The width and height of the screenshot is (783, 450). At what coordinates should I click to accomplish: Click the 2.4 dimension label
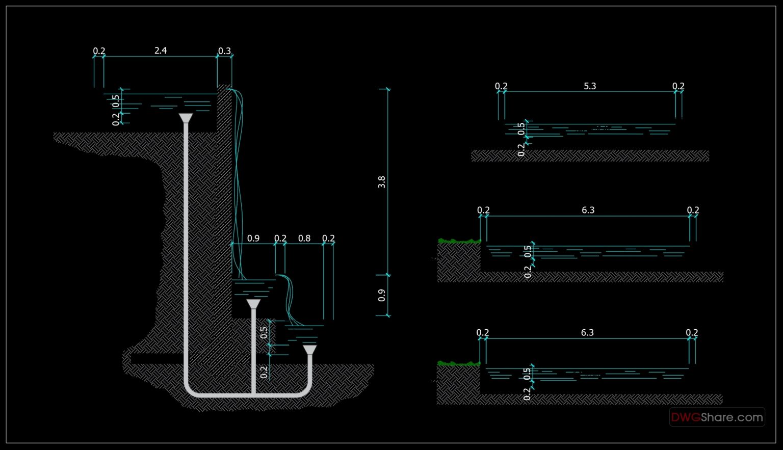(160, 50)
